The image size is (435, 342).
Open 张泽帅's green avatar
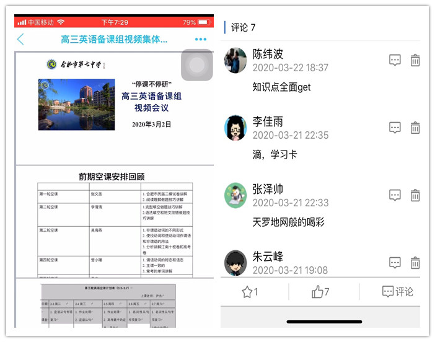[235, 195]
